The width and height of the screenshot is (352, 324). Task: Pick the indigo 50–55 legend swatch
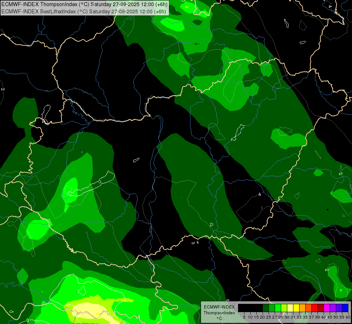339,308
